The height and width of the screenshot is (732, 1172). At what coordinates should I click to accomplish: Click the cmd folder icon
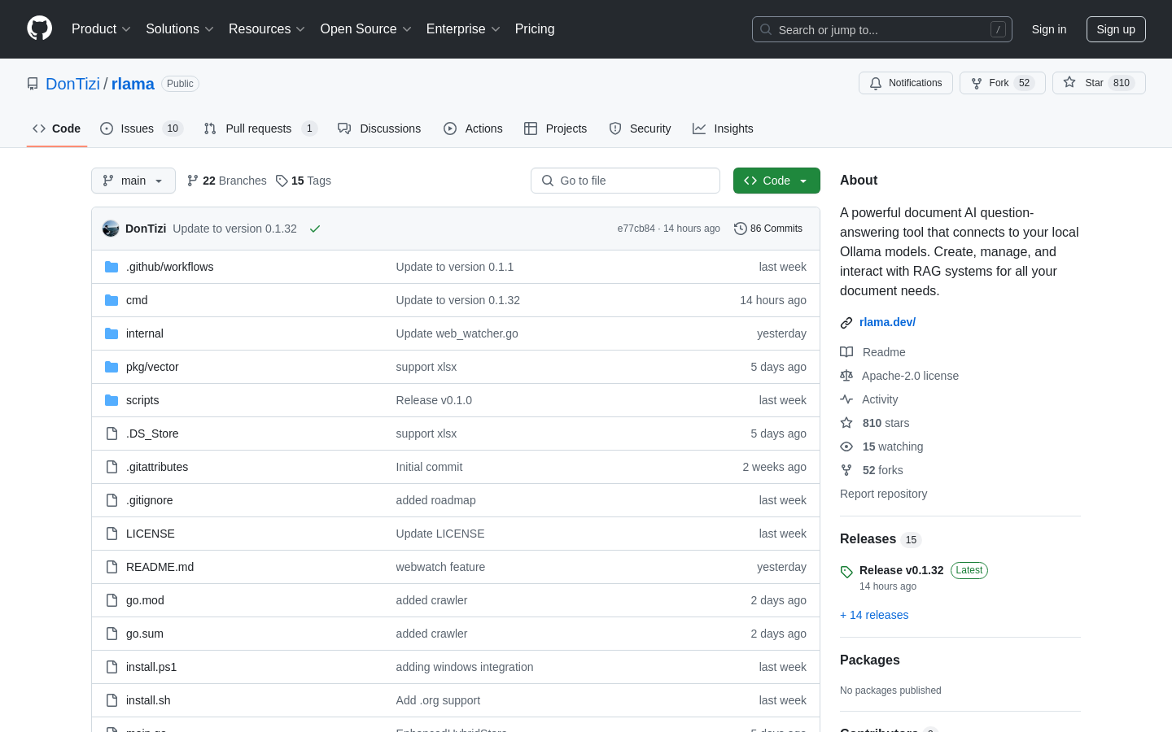112,300
